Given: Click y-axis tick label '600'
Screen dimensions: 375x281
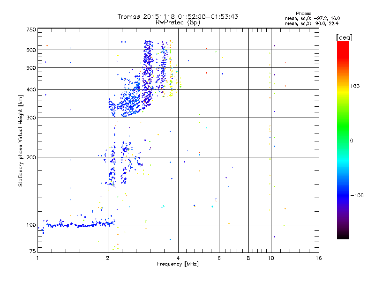Looking at the screenshot, I should [31, 50].
